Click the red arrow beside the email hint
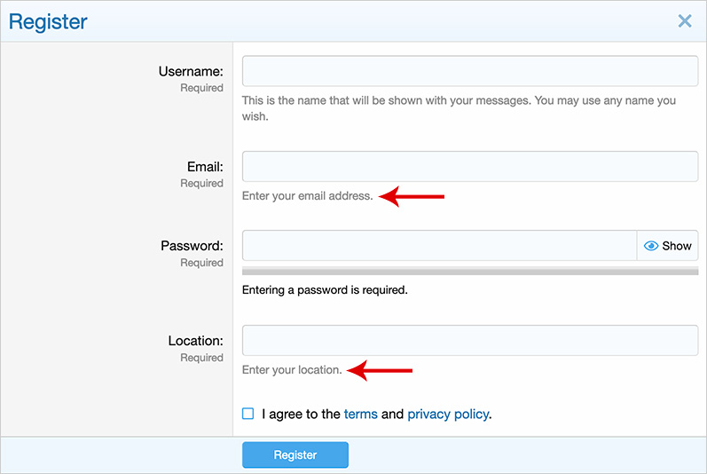Viewport: 707px width, 474px height. click(412, 196)
